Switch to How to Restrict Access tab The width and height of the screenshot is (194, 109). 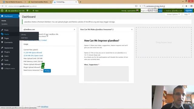click(x=14, y=2)
